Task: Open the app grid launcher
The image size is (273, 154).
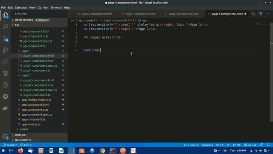Action: [11, 151]
